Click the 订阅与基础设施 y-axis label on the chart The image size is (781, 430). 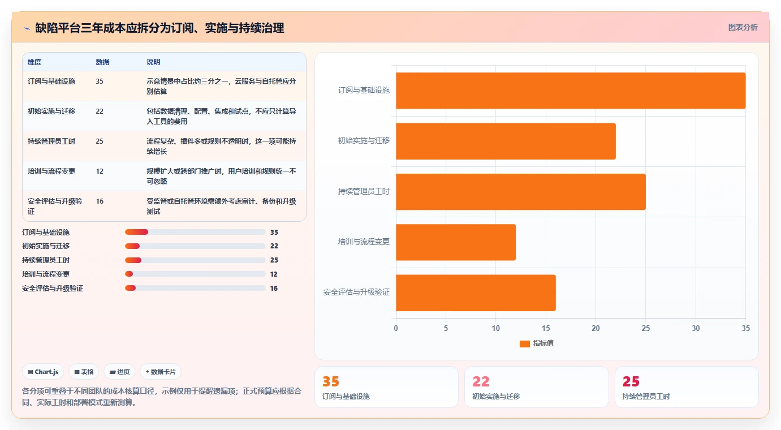[x=364, y=91]
